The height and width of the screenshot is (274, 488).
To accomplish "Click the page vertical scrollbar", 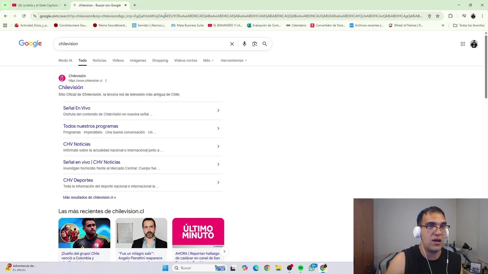I will point(486,68).
